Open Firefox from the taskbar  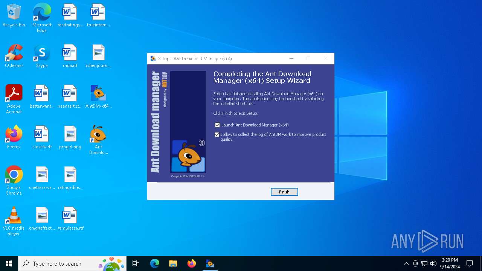click(191, 263)
